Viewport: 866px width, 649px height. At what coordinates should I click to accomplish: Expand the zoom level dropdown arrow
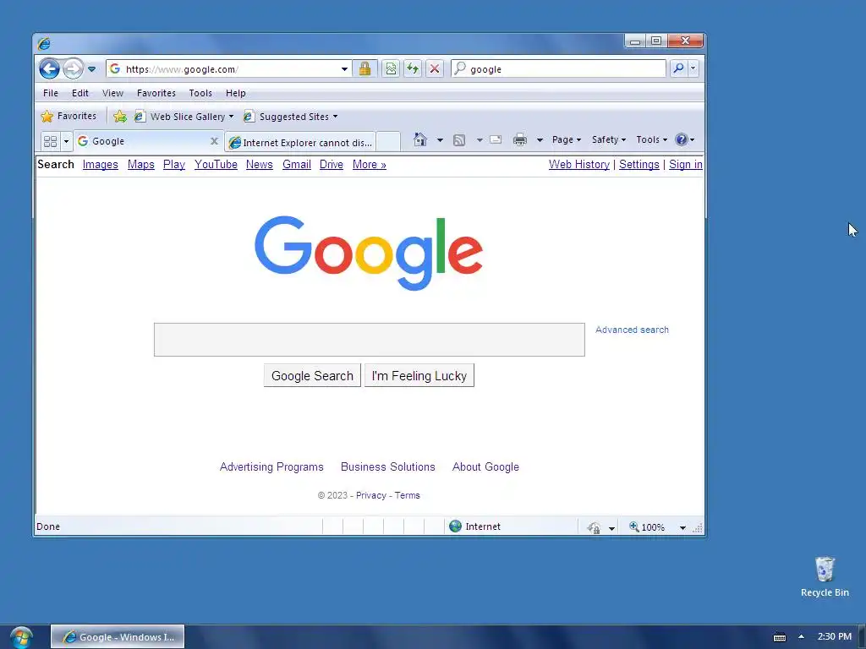click(x=682, y=527)
